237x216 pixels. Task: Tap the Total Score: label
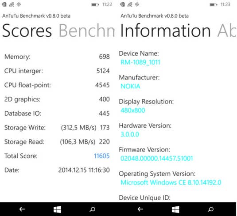pos(21,156)
